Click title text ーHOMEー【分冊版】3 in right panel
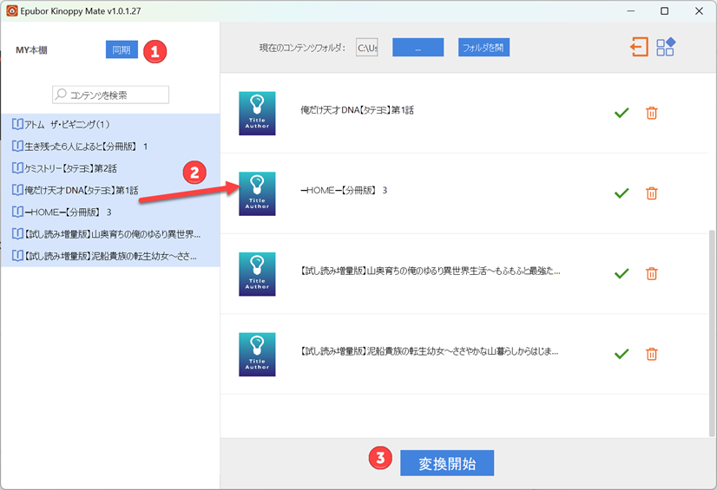Screen dimensions: 717x490 [x=344, y=191]
